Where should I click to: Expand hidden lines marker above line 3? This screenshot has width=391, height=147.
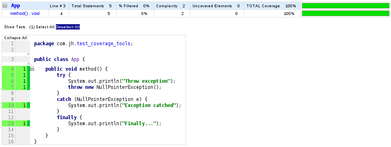(x=28, y=54)
